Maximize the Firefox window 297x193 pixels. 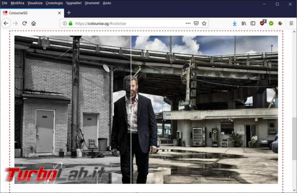(277, 4)
